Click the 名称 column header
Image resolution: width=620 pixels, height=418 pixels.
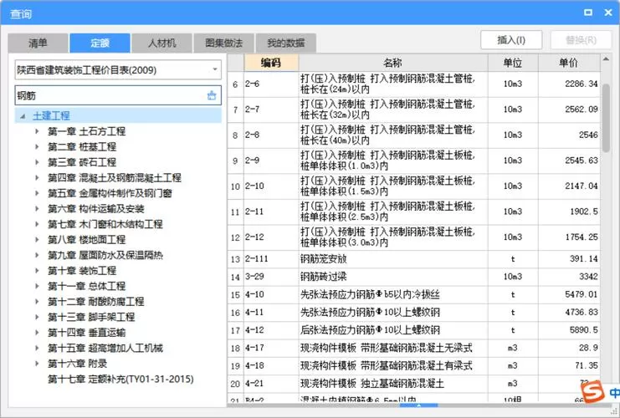(x=393, y=63)
